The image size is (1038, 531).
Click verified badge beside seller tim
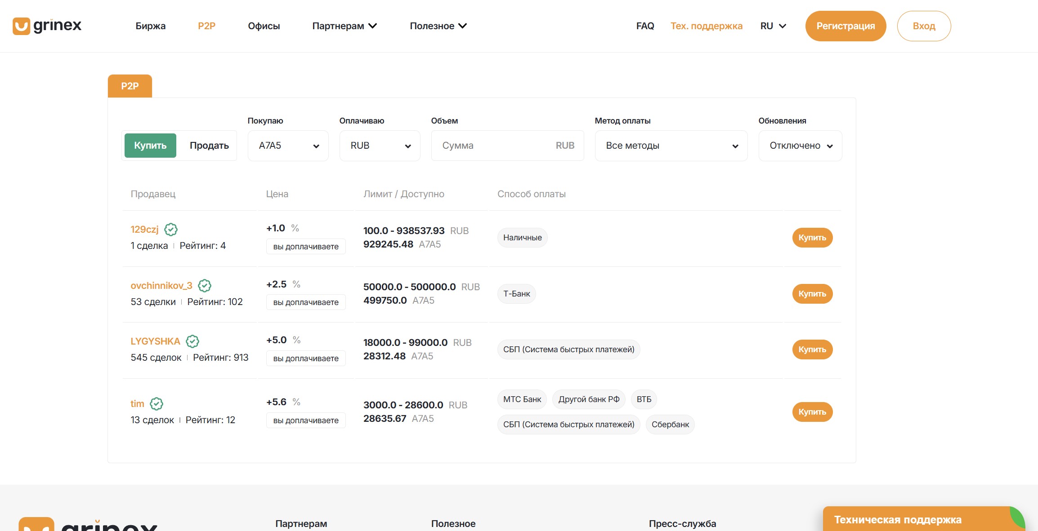pyautogui.click(x=157, y=404)
